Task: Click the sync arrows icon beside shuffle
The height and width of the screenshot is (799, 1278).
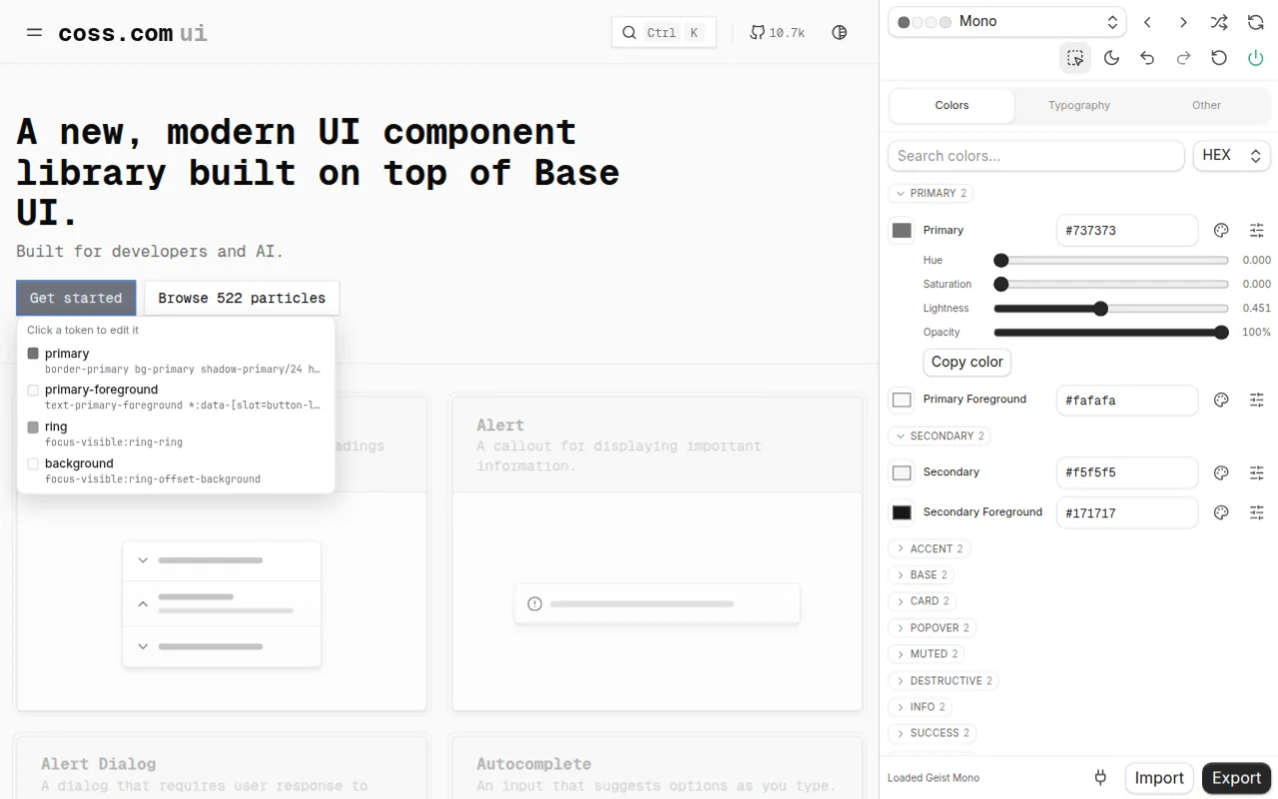Action: 1256,22
